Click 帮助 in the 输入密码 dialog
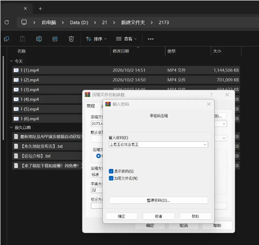 tap(195, 216)
